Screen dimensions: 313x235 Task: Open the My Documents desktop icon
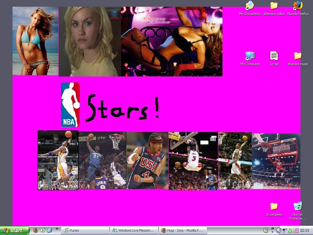point(250,8)
